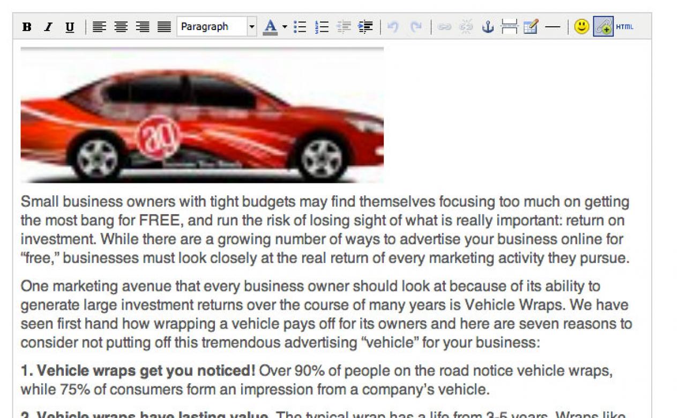Switch to HTML source view
The width and height of the screenshot is (686, 418).
(624, 26)
